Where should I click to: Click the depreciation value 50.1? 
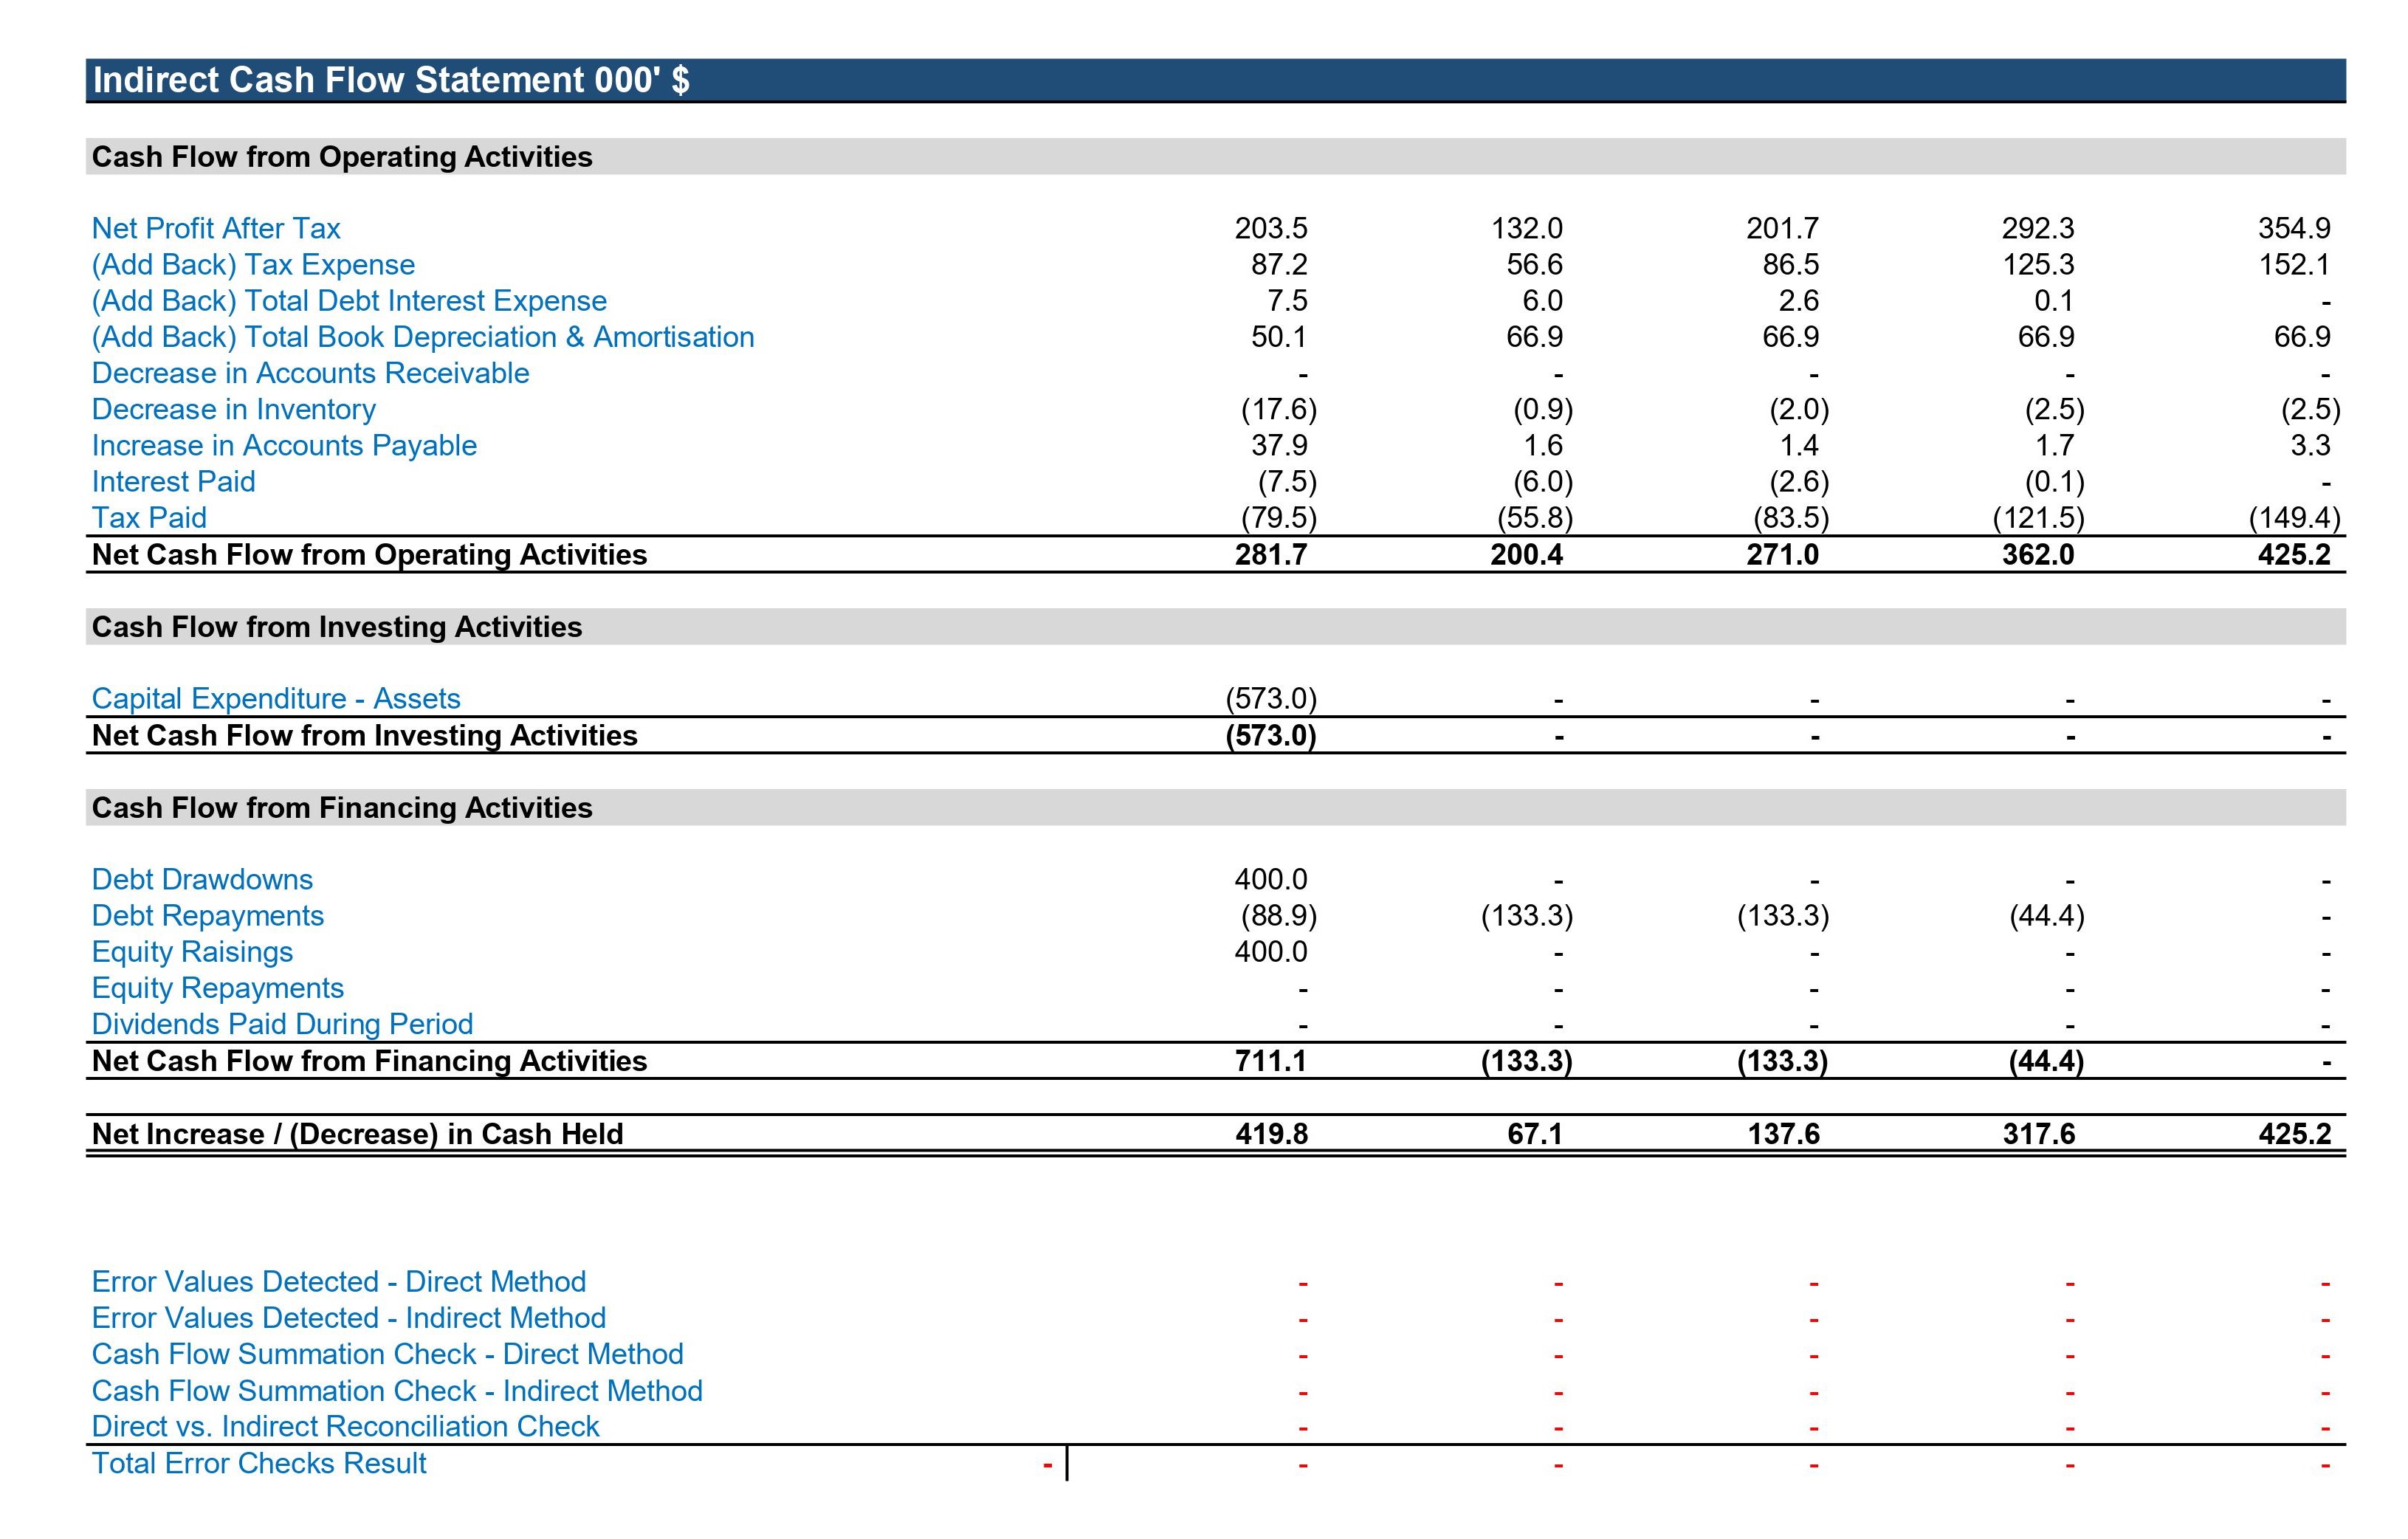pos(1279,337)
